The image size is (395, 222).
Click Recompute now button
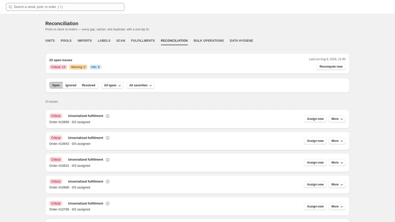331,67
